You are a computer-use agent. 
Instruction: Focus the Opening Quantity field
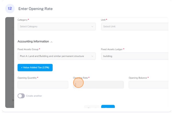(x=43, y=85)
